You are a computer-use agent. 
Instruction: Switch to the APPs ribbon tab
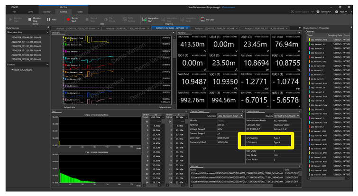[x=30, y=12]
